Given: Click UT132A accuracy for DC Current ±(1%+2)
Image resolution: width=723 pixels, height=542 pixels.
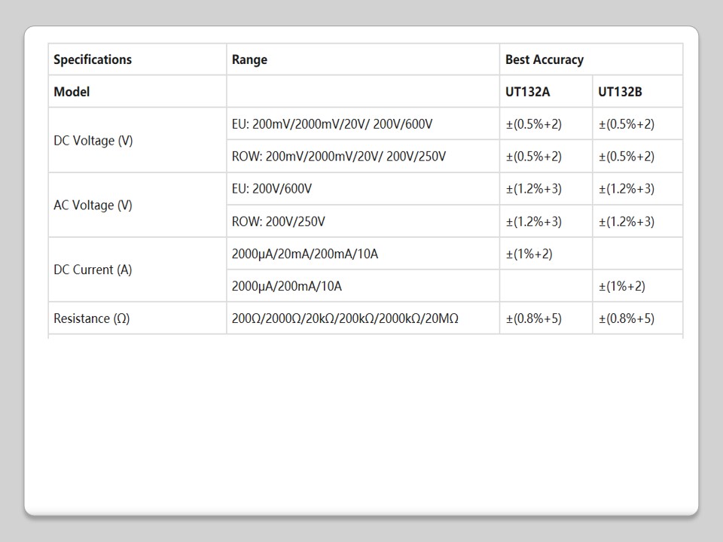Looking at the screenshot, I should (x=529, y=254).
